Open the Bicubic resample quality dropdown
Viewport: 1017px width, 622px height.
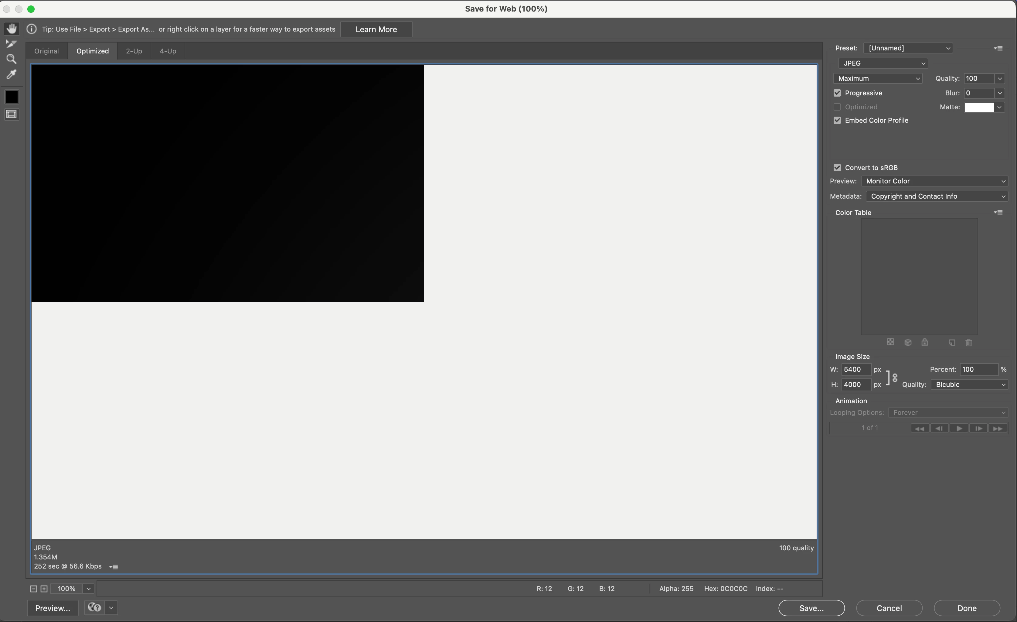[x=969, y=384]
